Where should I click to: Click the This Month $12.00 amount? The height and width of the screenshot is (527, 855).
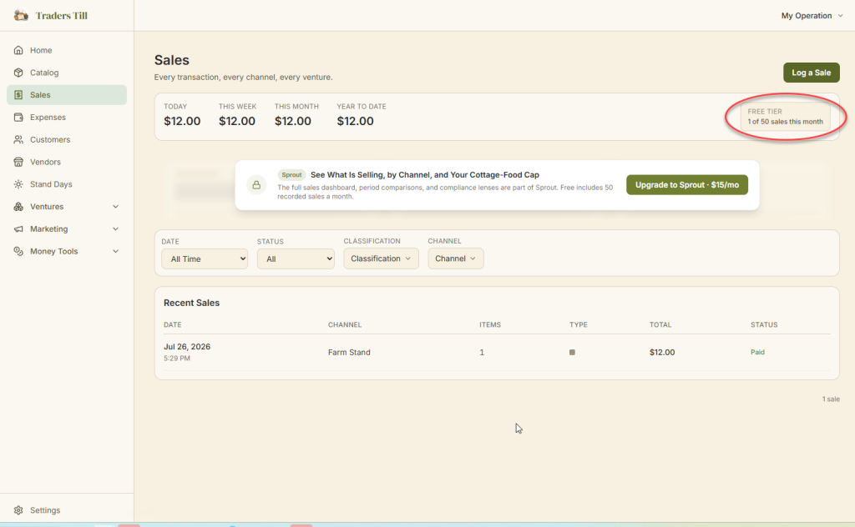[x=293, y=121]
